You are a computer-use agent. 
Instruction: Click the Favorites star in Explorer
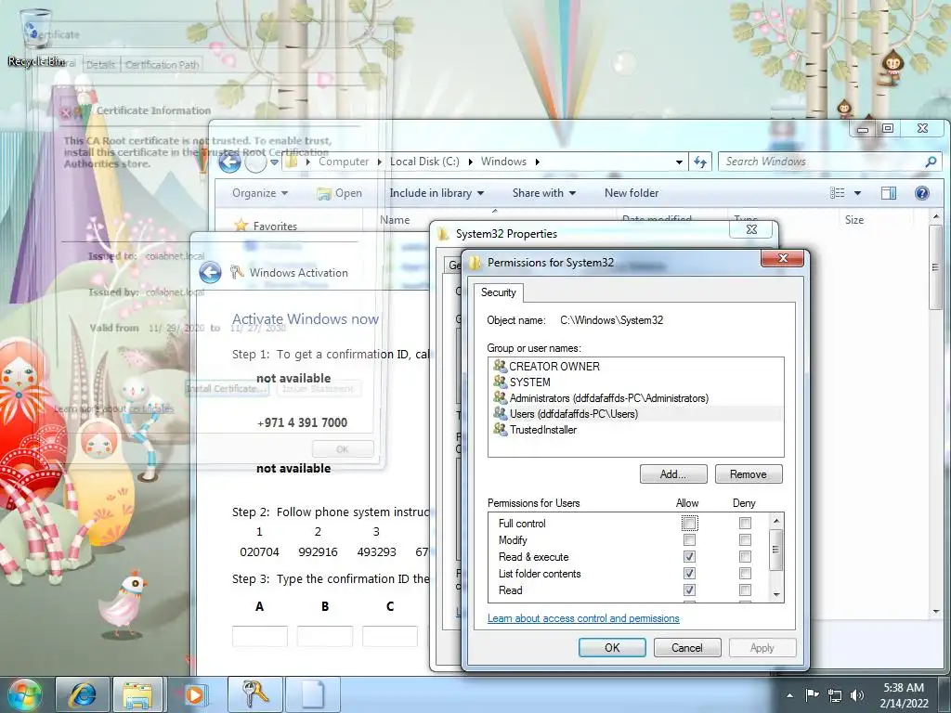click(x=241, y=226)
